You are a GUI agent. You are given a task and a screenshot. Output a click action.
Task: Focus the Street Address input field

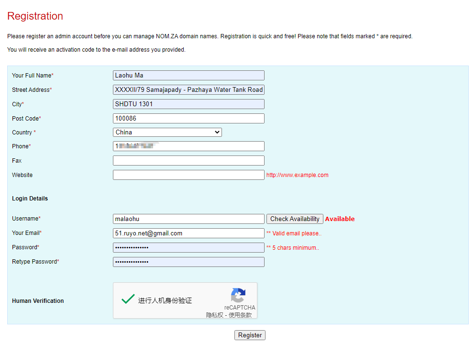188,90
